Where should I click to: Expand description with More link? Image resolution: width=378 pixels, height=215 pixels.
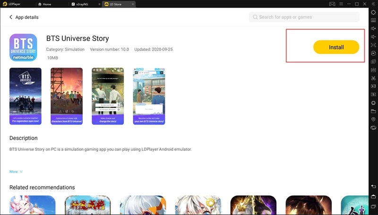click(16, 172)
